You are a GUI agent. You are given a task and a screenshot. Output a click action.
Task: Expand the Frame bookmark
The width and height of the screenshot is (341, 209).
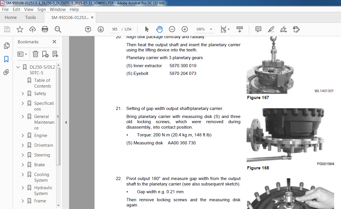pos(23,201)
